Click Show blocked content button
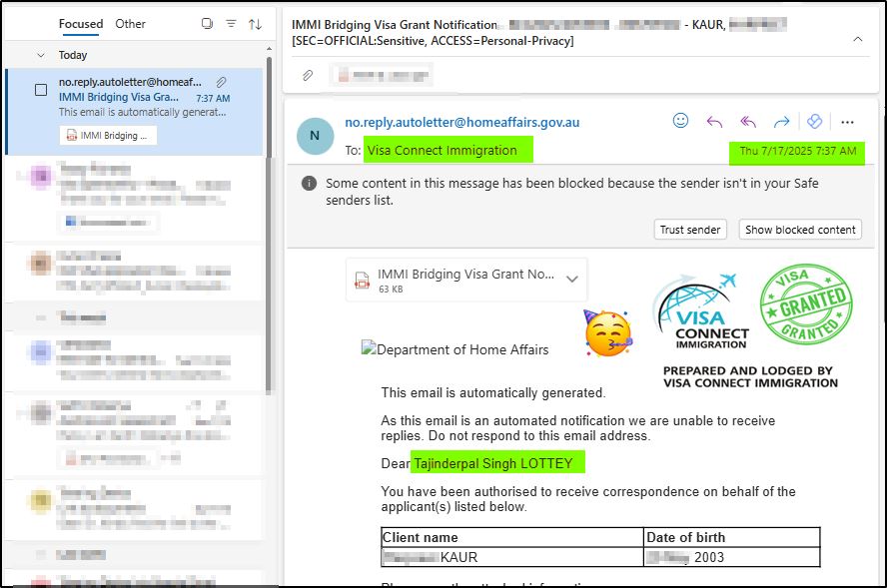The width and height of the screenshot is (887, 588). click(800, 230)
